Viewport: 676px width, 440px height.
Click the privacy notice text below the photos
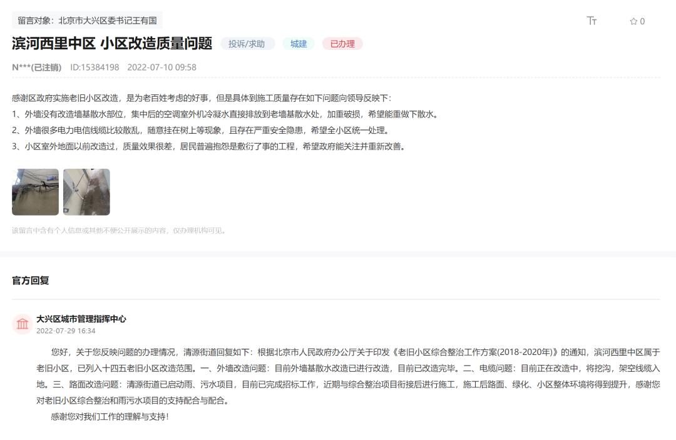point(119,230)
